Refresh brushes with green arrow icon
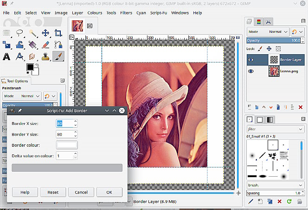This screenshot has width=308, height=210. click(289, 201)
